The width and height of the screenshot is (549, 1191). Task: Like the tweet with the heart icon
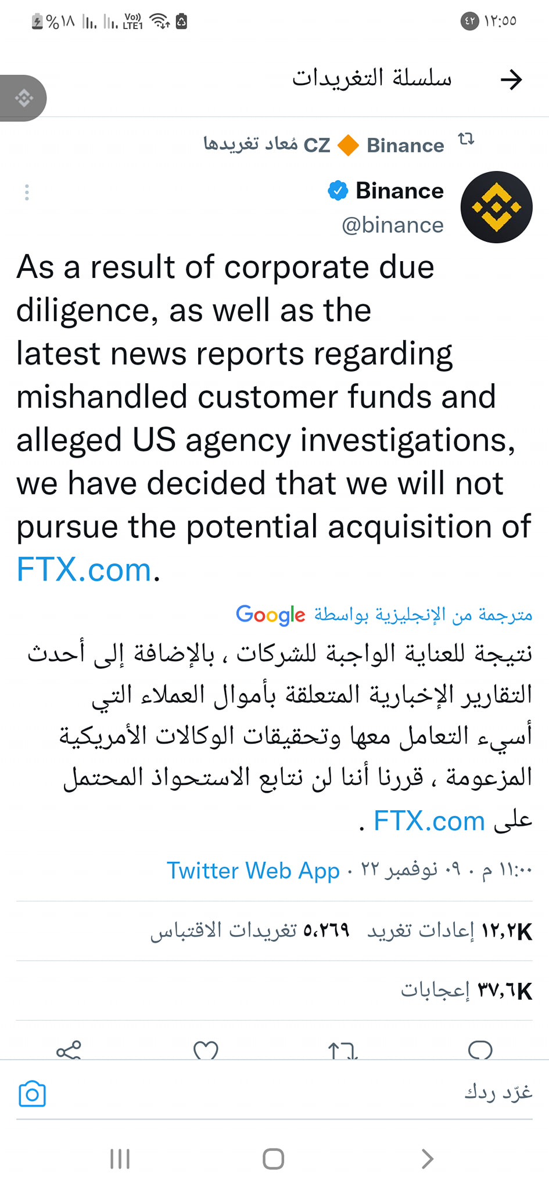pos(206,1050)
